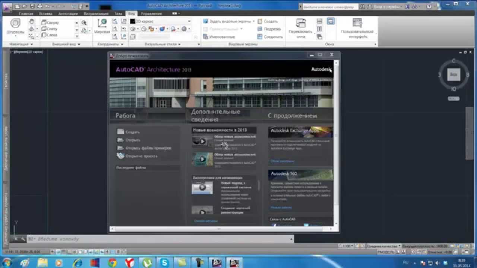Open the 1:100 annotation scale dropdown
This screenshot has height=268, width=477.
click(x=347, y=246)
